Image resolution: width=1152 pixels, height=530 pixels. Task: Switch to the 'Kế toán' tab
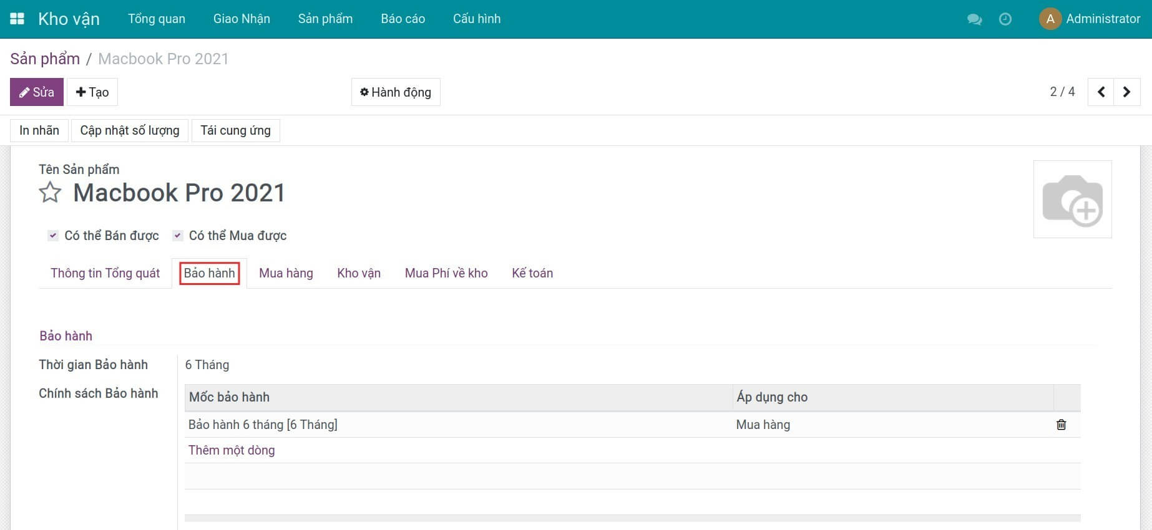pos(532,273)
